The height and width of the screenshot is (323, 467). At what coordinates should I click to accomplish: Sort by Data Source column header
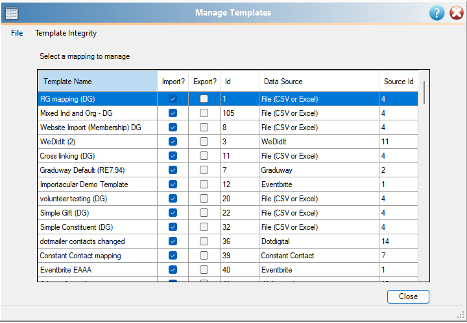[x=319, y=82]
